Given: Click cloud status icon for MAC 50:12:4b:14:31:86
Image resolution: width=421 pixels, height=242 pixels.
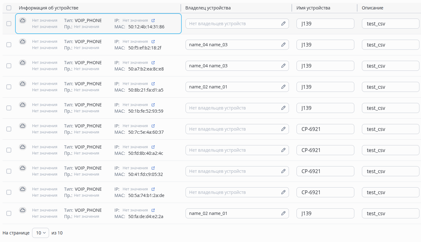Looking at the screenshot, I should coord(23,20).
